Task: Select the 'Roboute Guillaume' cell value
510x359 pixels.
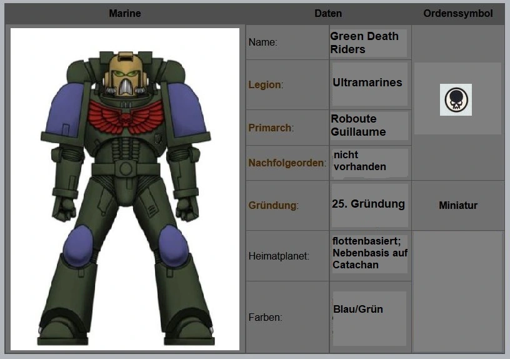Action: [358, 125]
